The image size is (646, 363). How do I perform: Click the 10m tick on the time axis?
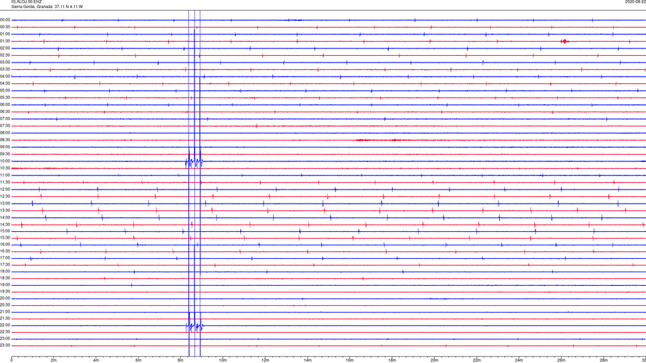223,360
